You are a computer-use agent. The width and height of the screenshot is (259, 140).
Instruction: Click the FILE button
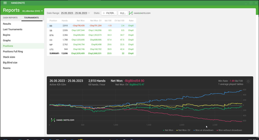pos(123,13)
